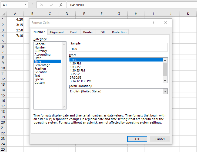Image resolution: width=197 pixels, height=152 pixels.
Task: Switch to the Font tab
Action: tap(74, 32)
